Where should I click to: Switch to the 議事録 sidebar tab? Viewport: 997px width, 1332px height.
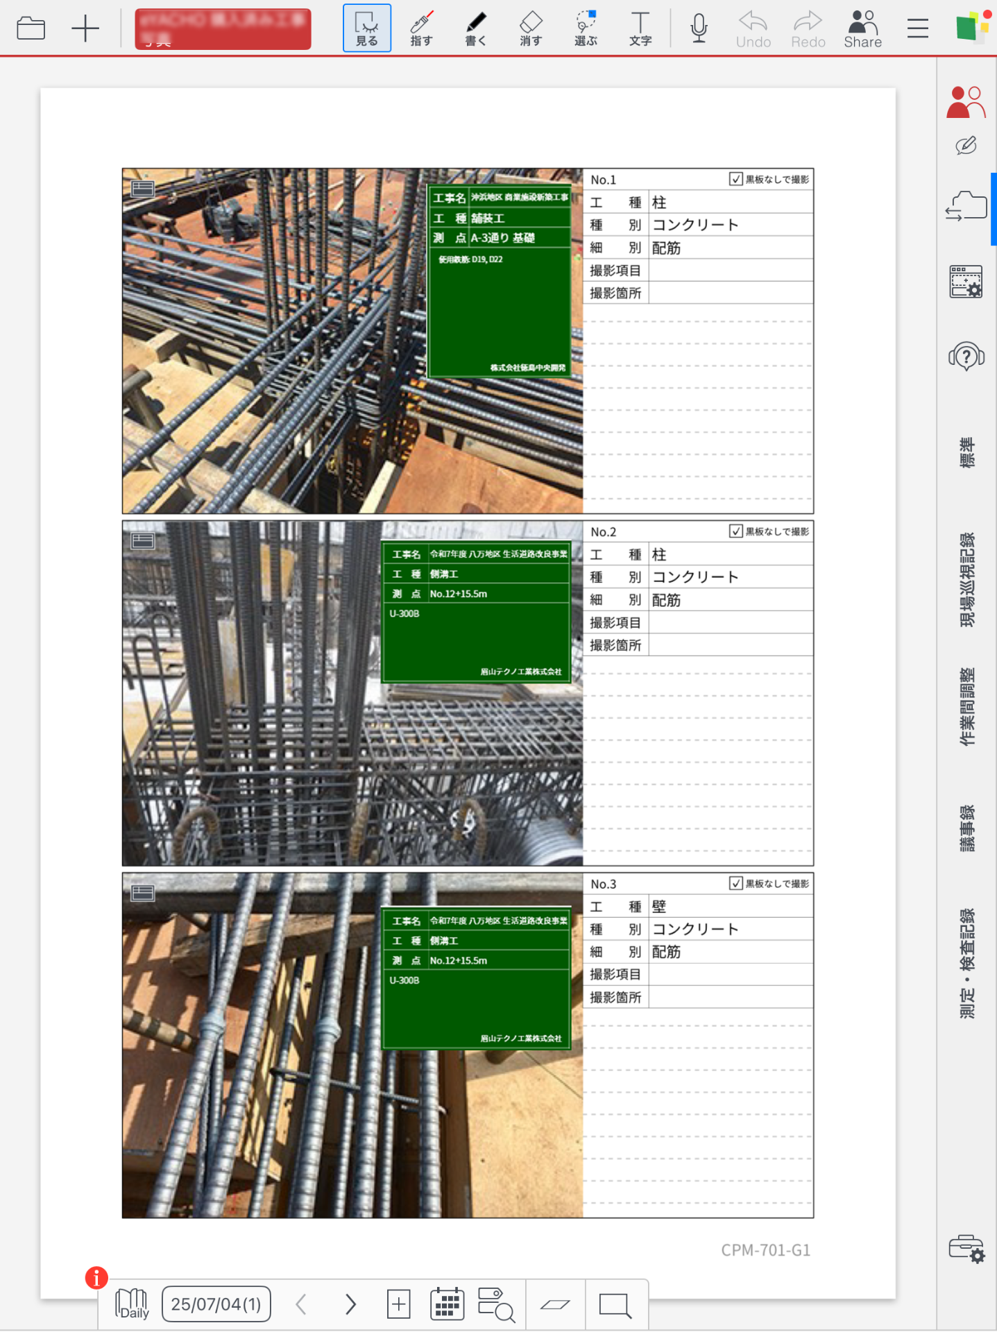(966, 828)
